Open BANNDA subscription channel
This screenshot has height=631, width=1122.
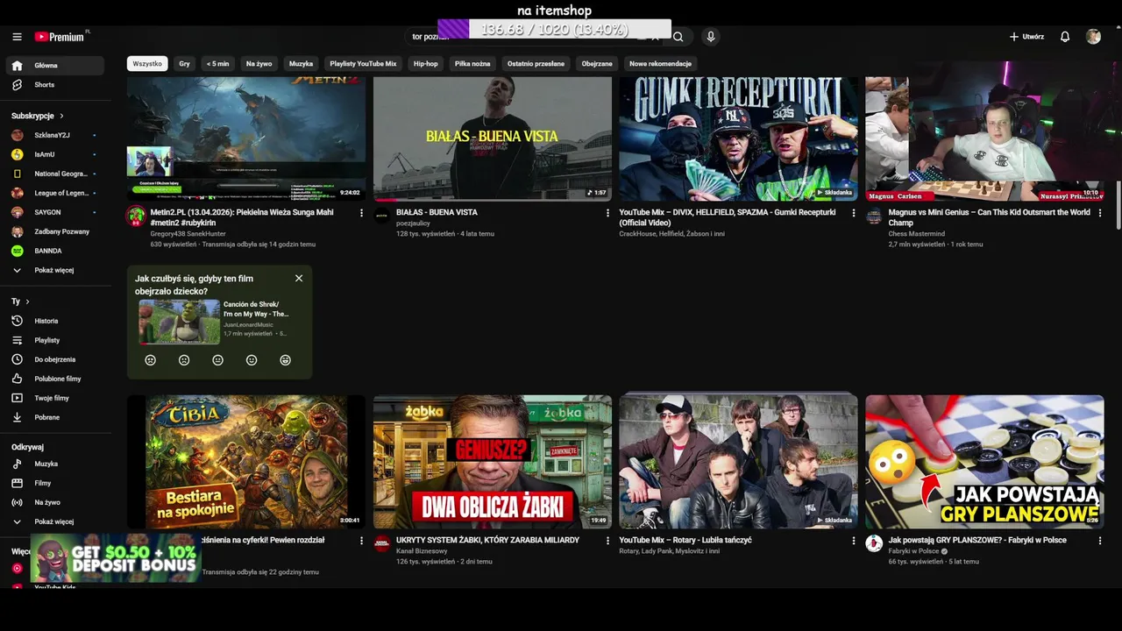point(55,251)
